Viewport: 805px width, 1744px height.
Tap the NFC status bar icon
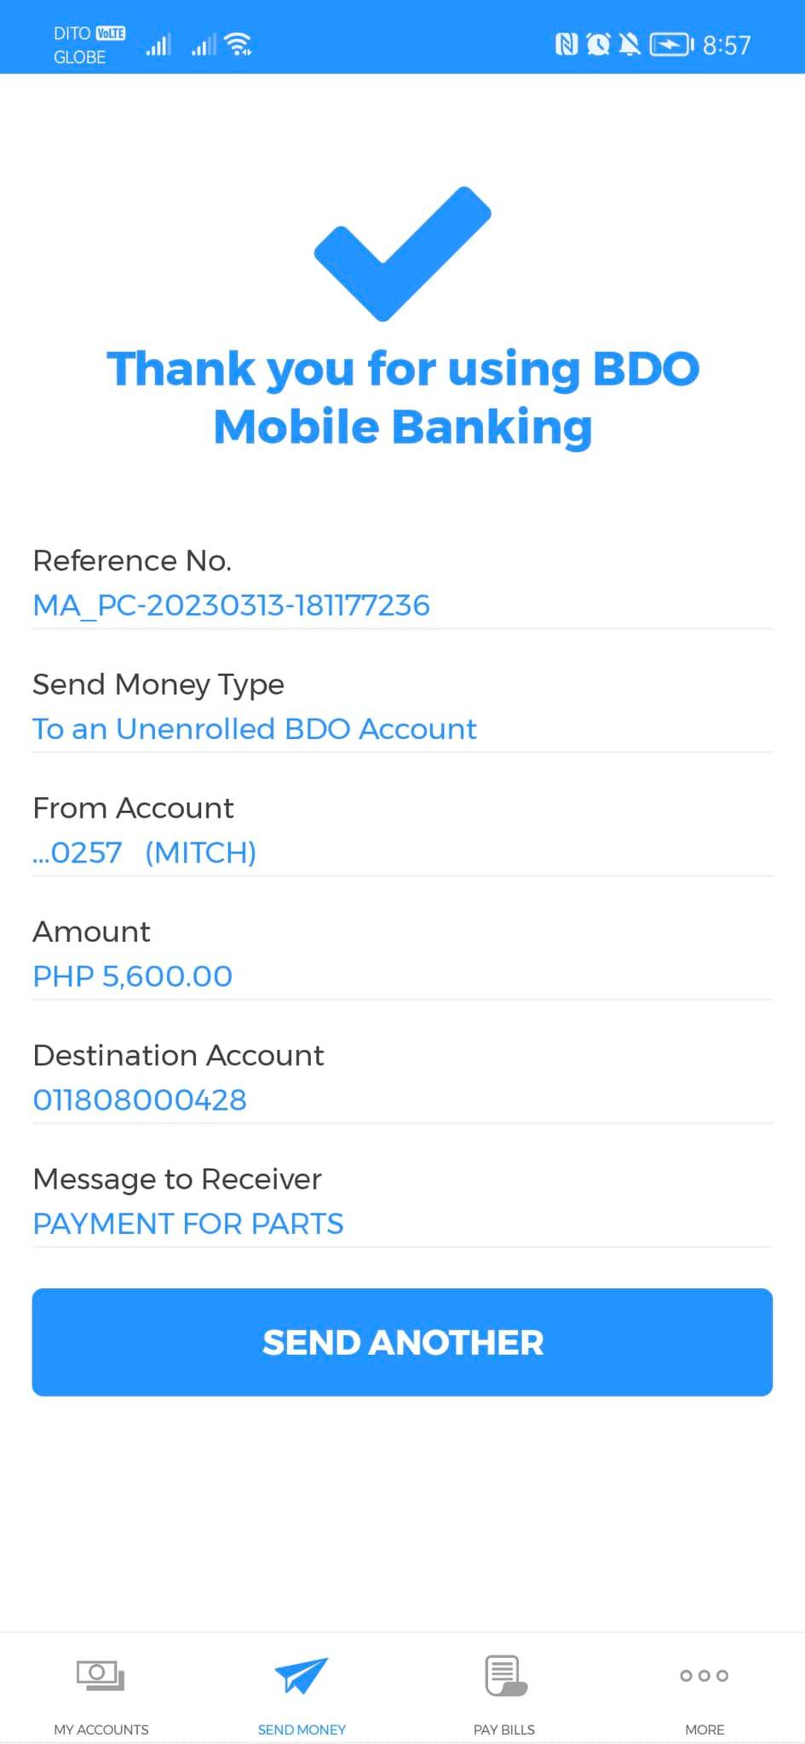click(566, 44)
